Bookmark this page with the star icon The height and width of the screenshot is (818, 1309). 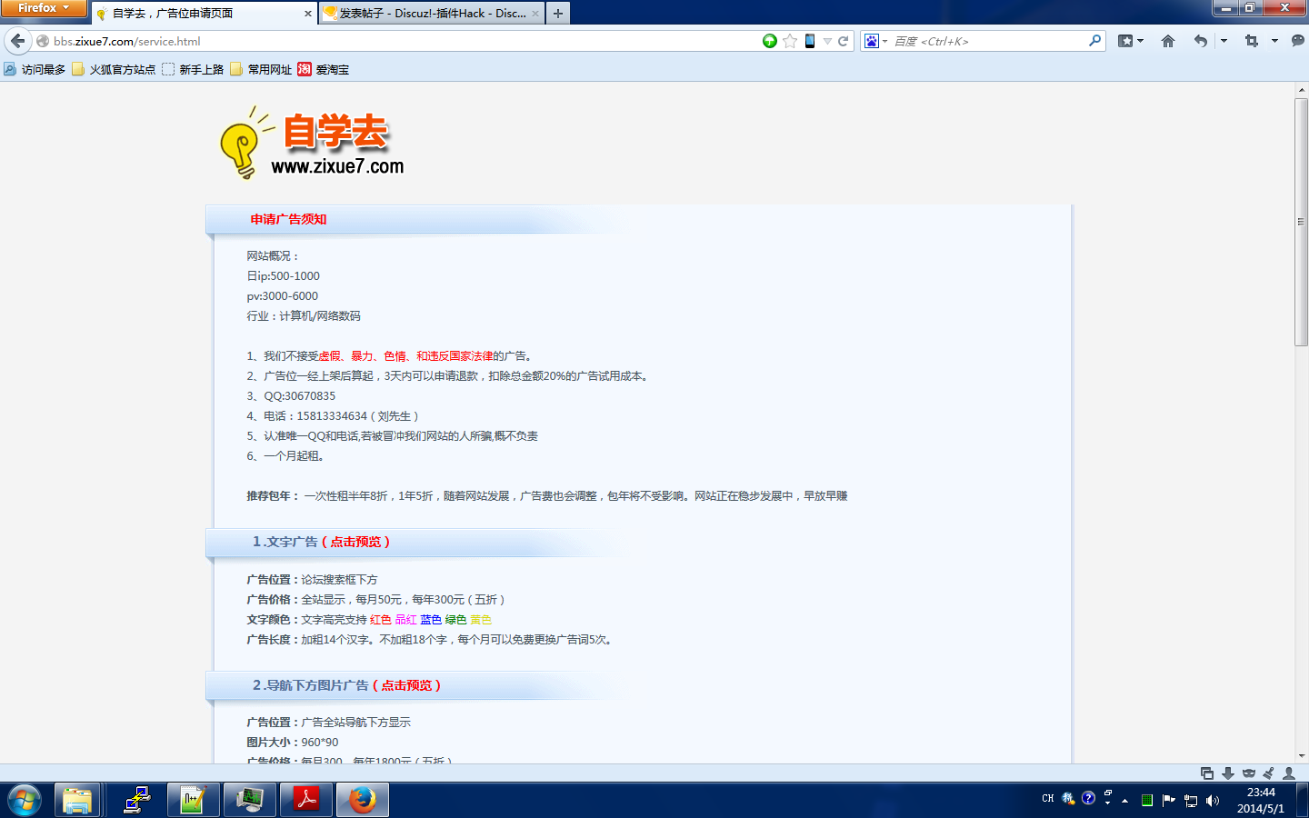pos(790,41)
